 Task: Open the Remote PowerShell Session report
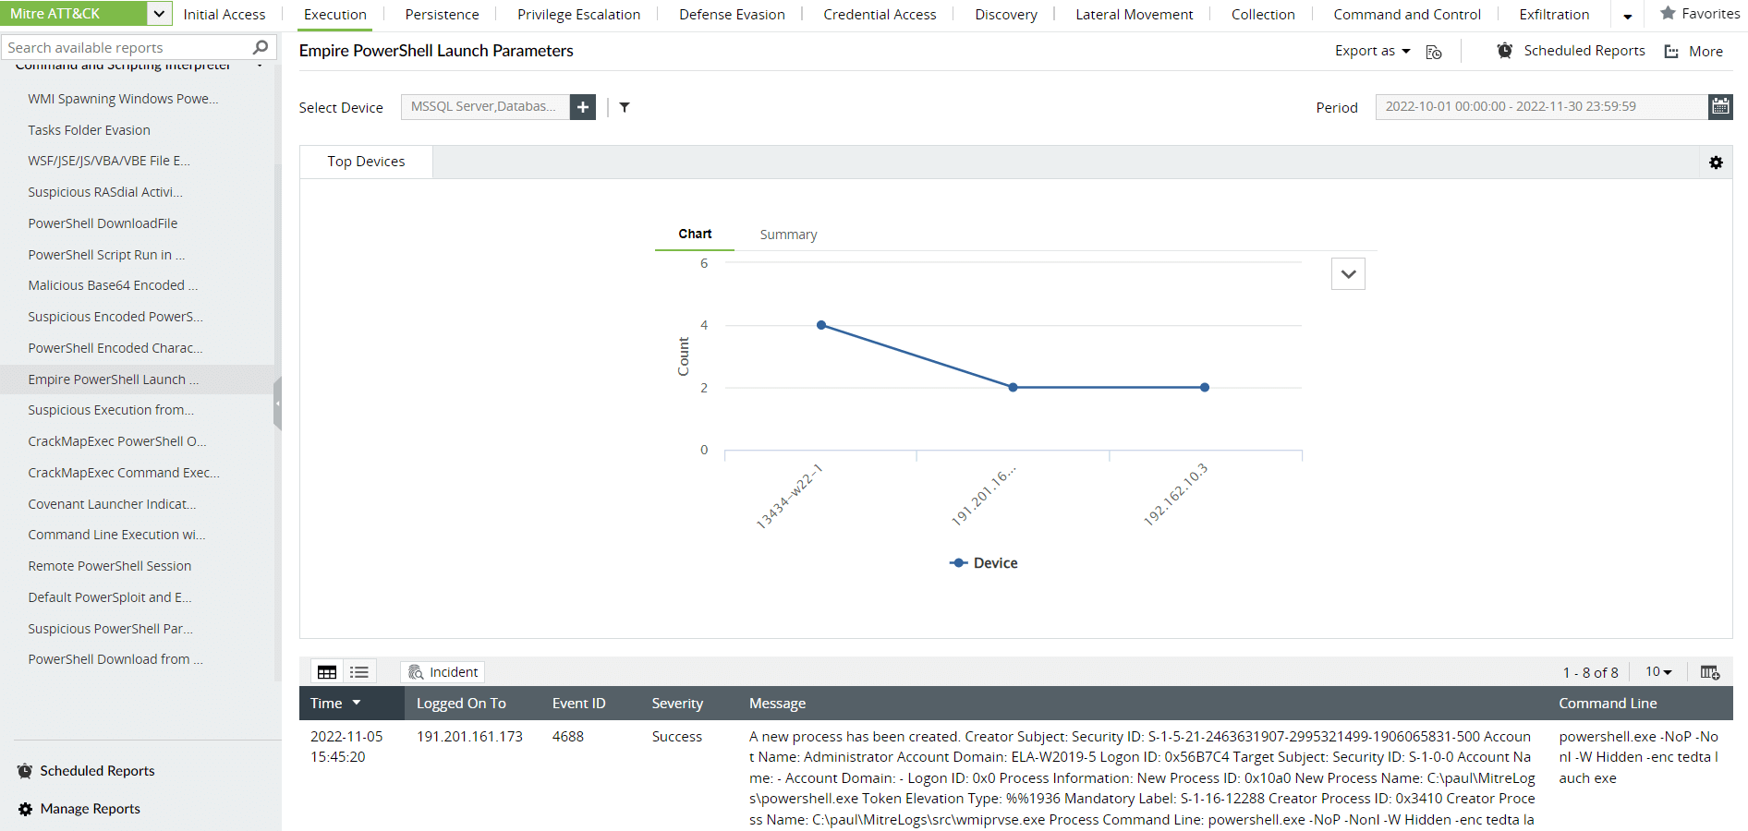tap(110, 566)
